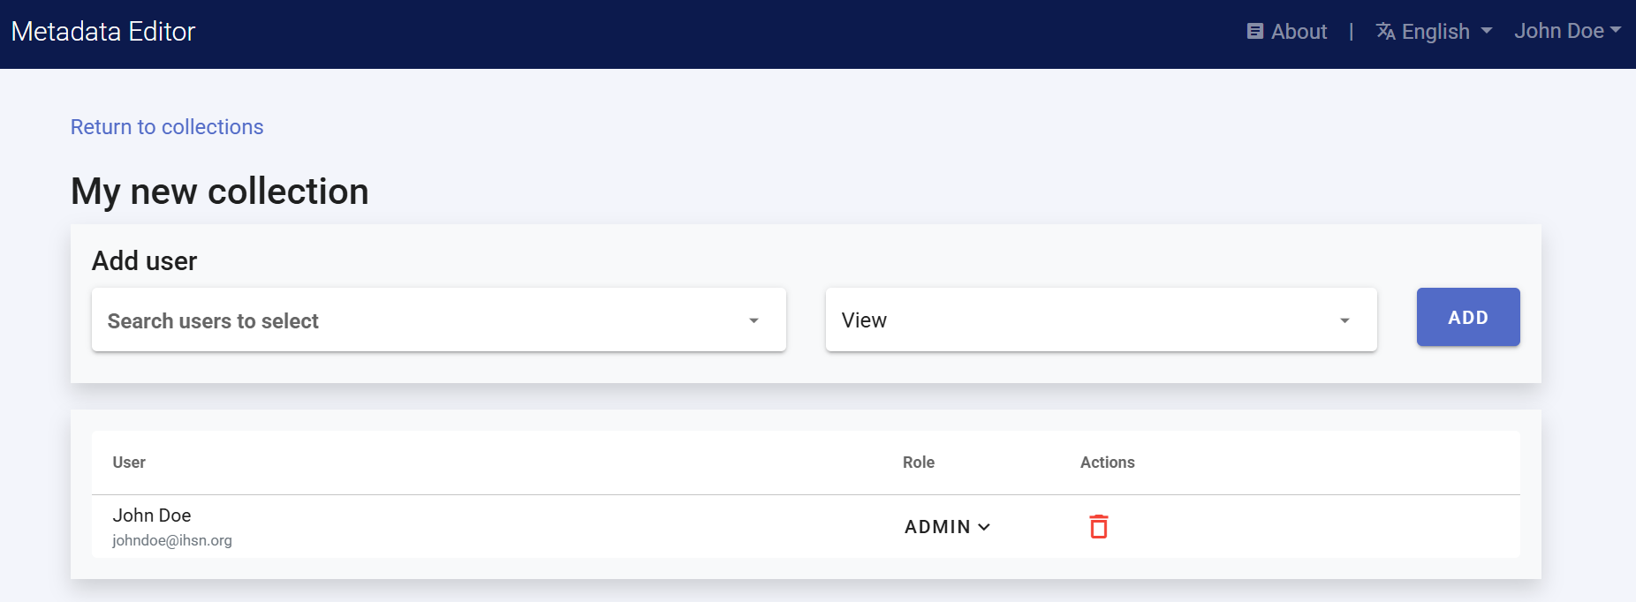This screenshot has height=602, width=1636.
Task: Select the johndoe@ihsn.org email text
Action: [x=172, y=540]
